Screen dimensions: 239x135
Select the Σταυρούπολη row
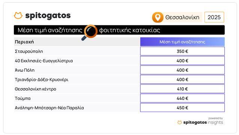point(119,51)
